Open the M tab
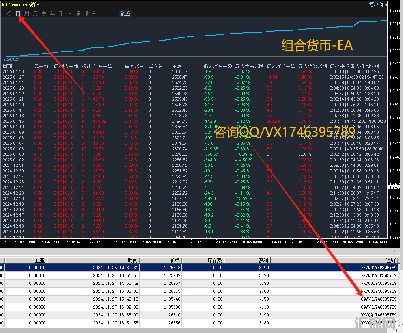Screen dimensions: 403x333 [70, 14]
